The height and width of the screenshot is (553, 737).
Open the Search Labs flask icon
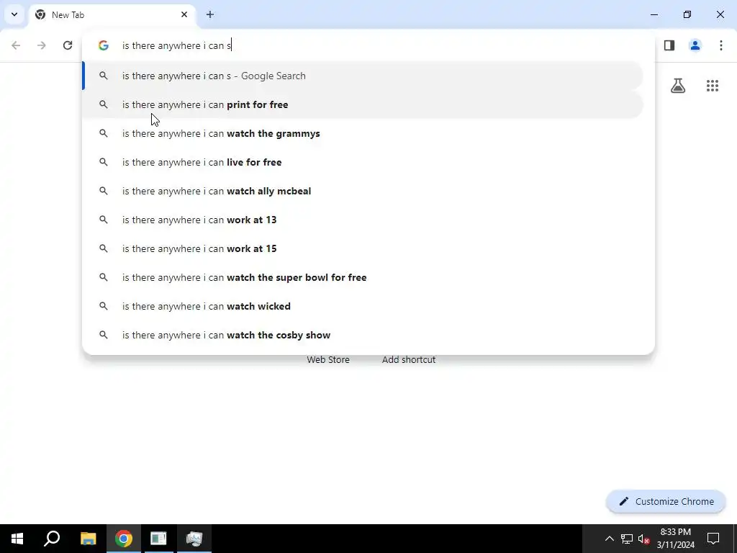click(x=678, y=86)
